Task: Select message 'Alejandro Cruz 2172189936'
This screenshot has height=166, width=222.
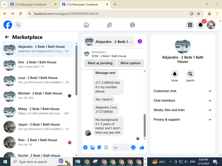Action: click(x=106, y=109)
